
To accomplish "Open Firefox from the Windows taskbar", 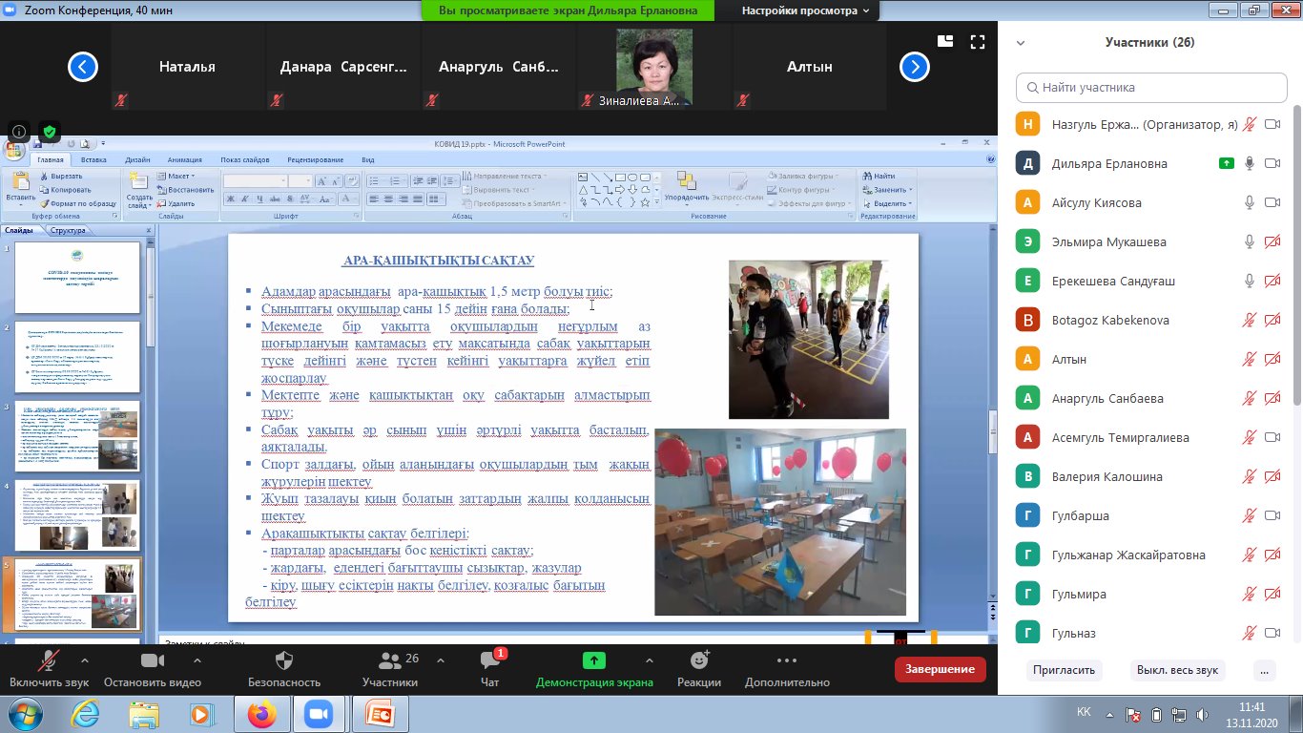I will click(x=260, y=714).
